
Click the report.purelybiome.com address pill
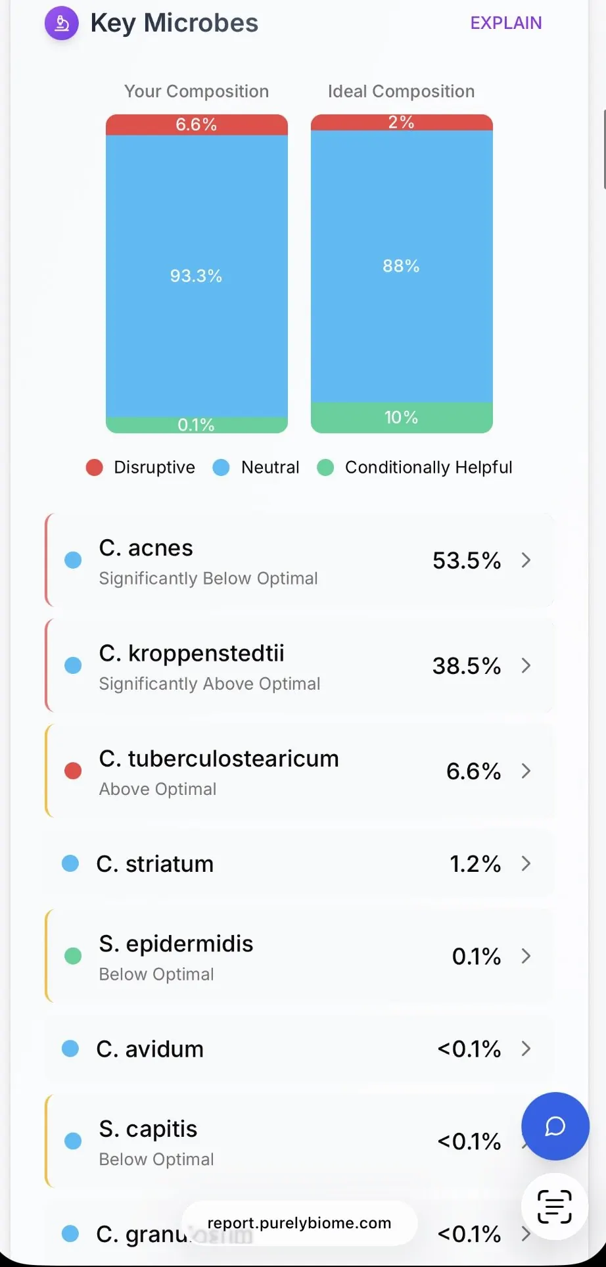pyautogui.click(x=299, y=1223)
